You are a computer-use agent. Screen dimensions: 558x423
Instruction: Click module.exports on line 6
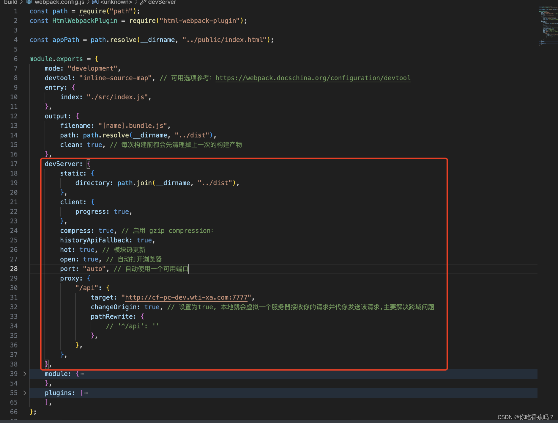pos(56,59)
